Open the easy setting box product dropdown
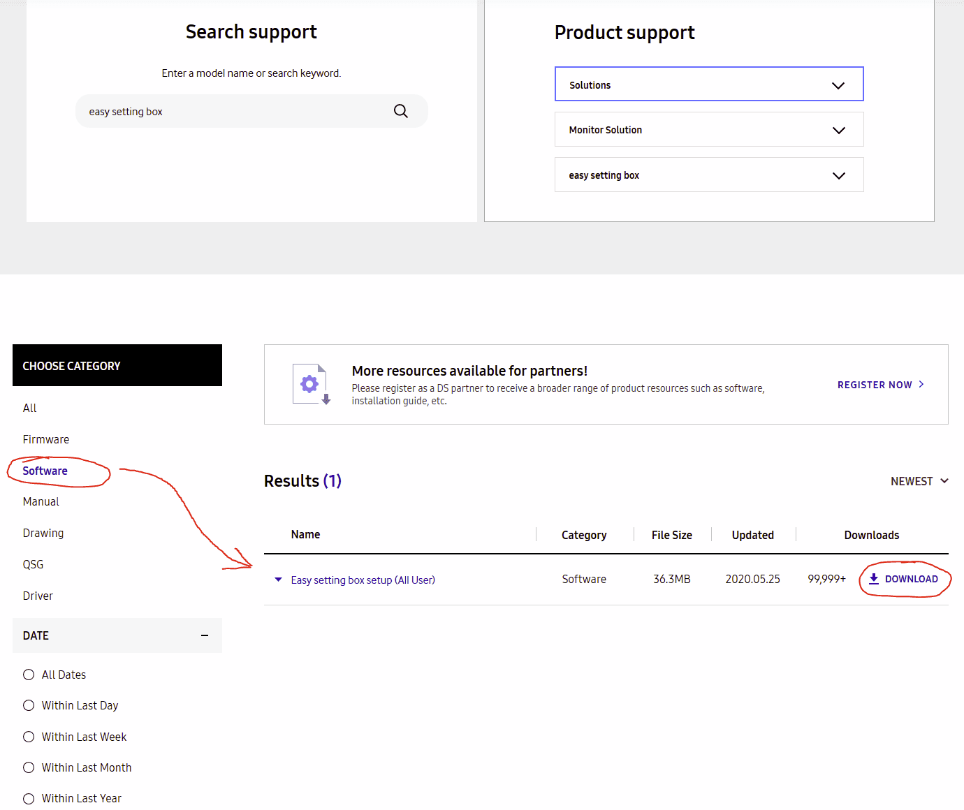This screenshot has width=964, height=810. coord(709,175)
